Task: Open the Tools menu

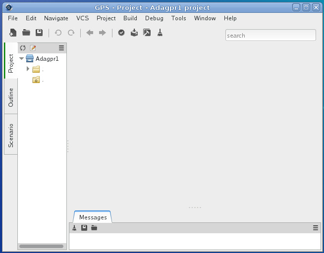Action: tap(178, 18)
